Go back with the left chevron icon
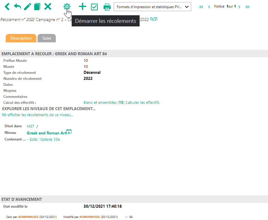Image resolution: width=268 pixels, height=220 pixels. (7, 6)
